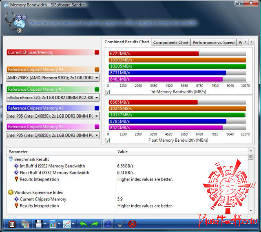261x232 pixels.
Task: Go back with the green left arrow
Action: 84,224
